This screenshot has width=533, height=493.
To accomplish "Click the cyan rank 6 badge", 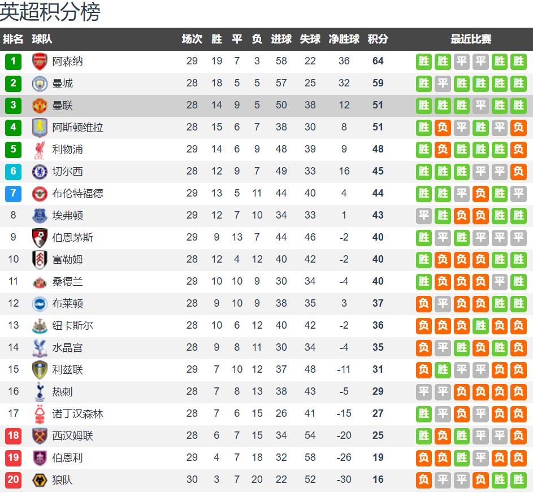I will coord(13,171).
